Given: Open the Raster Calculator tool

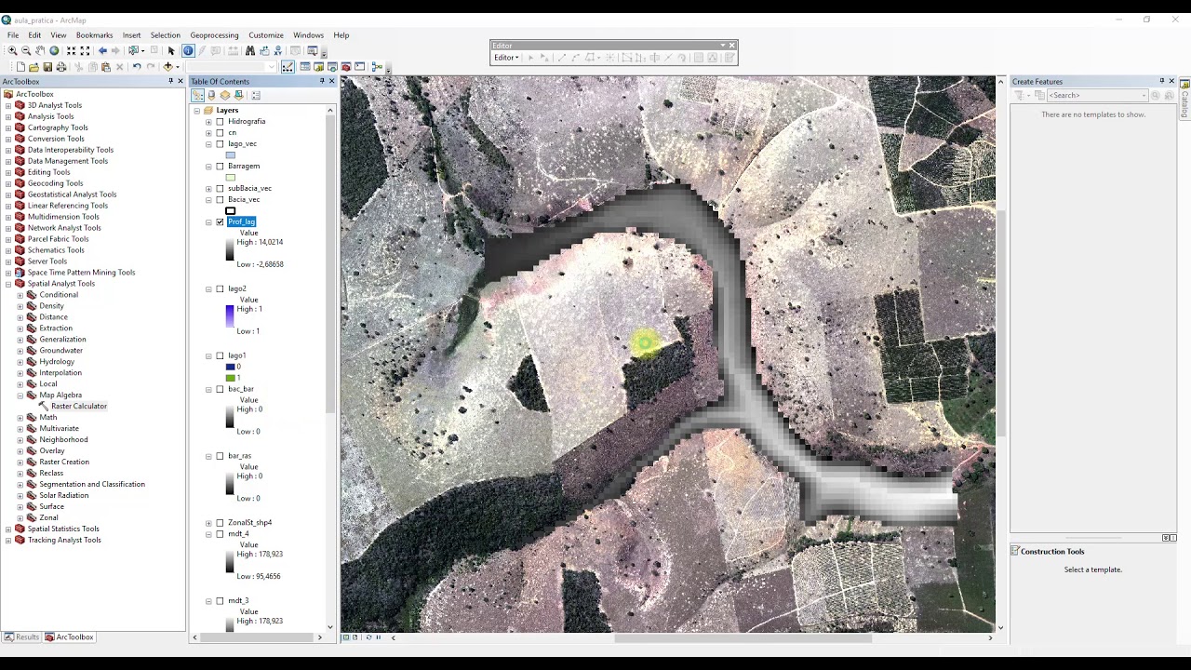Looking at the screenshot, I should [x=79, y=406].
